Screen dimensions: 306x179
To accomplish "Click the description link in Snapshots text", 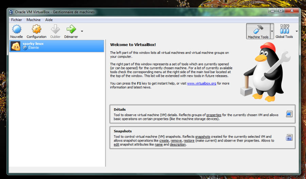I will click(x=178, y=144).
